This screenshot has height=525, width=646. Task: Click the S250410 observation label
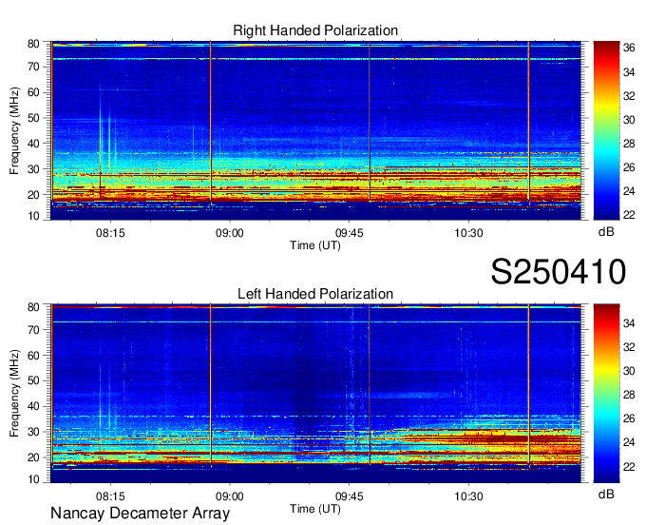559,272
